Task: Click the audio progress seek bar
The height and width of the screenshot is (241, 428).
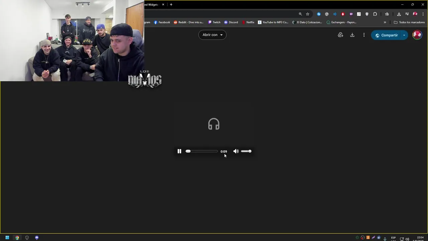Action: [x=202, y=151]
